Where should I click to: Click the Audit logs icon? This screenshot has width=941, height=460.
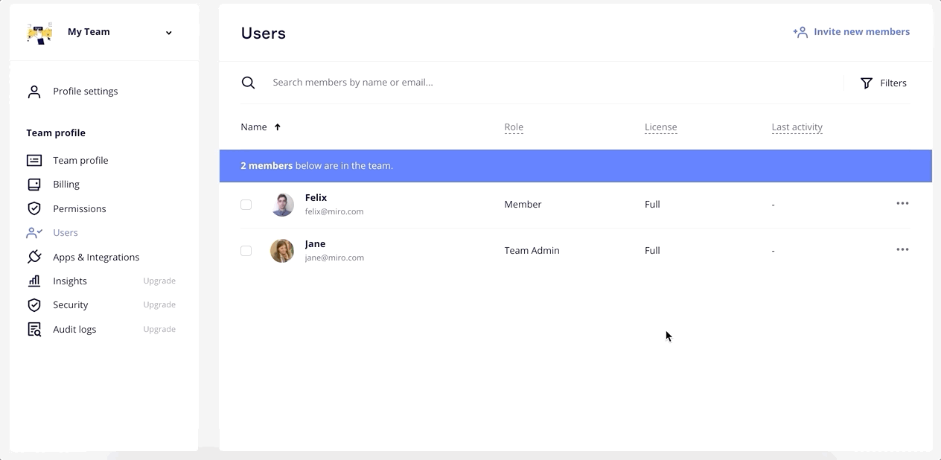click(x=34, y=329)
